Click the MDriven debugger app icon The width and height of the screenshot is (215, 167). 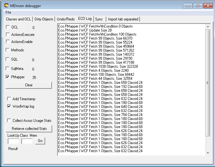pos(6,6)
